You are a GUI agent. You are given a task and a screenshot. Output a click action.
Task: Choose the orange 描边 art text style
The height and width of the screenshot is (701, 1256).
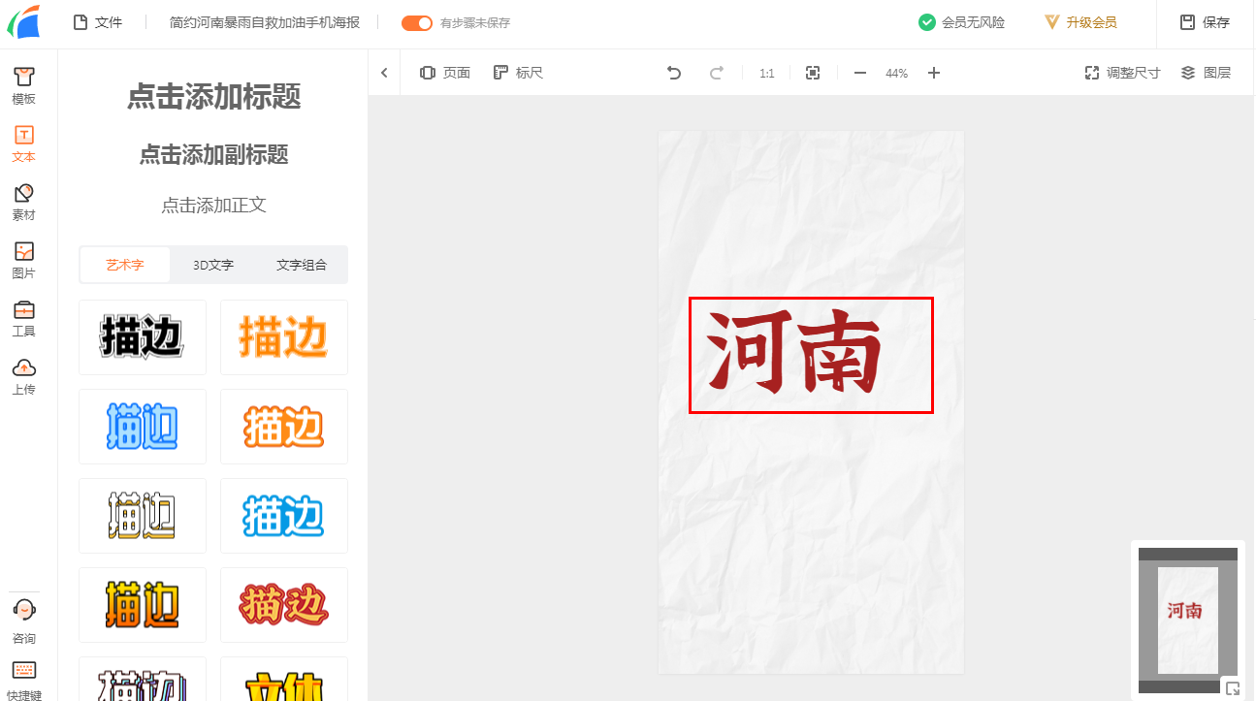coord(283,337)
